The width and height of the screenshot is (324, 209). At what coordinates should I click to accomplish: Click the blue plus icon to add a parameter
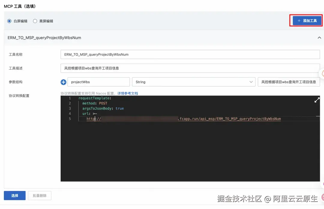click(x=63, y=82)
